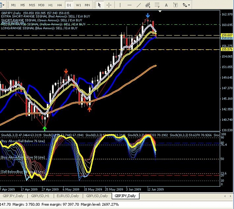Click the orange up arrow signal near 15 May

89,110
